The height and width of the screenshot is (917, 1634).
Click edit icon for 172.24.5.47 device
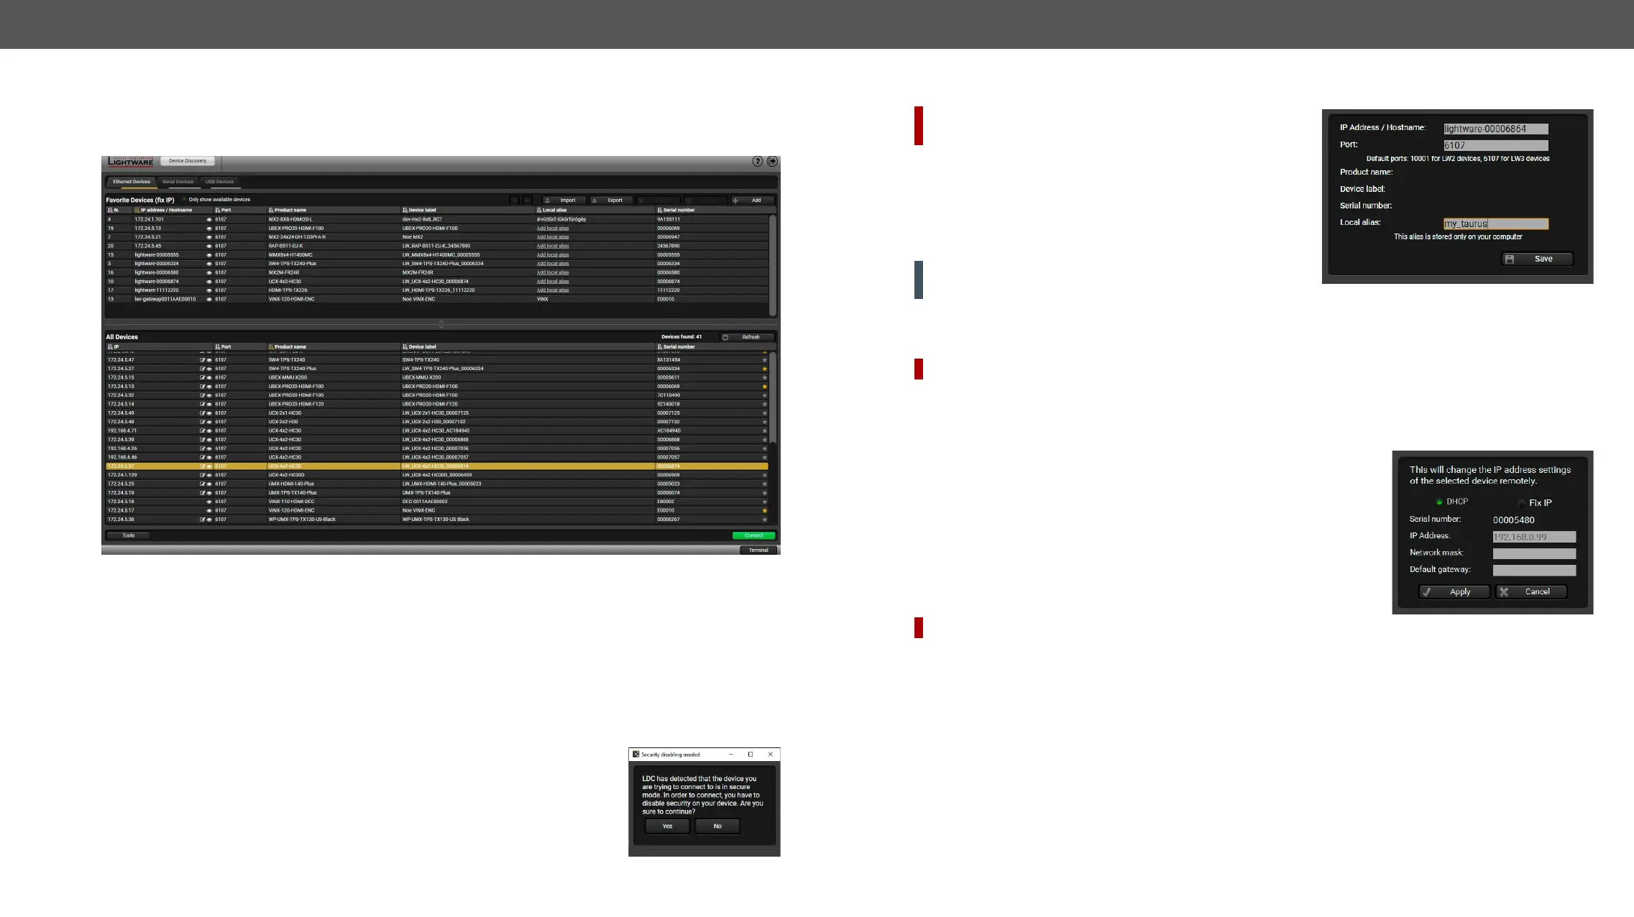203,360
